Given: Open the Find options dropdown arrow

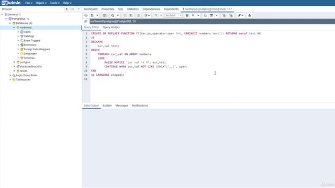Looking at the screenshot, I should [x=118, y=15].
